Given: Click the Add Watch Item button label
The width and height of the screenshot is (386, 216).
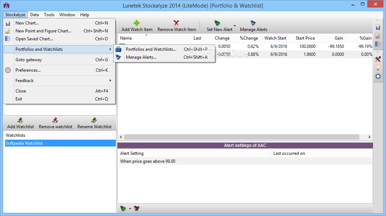Looking at the screenshot, I should click(x=137, y=29).
